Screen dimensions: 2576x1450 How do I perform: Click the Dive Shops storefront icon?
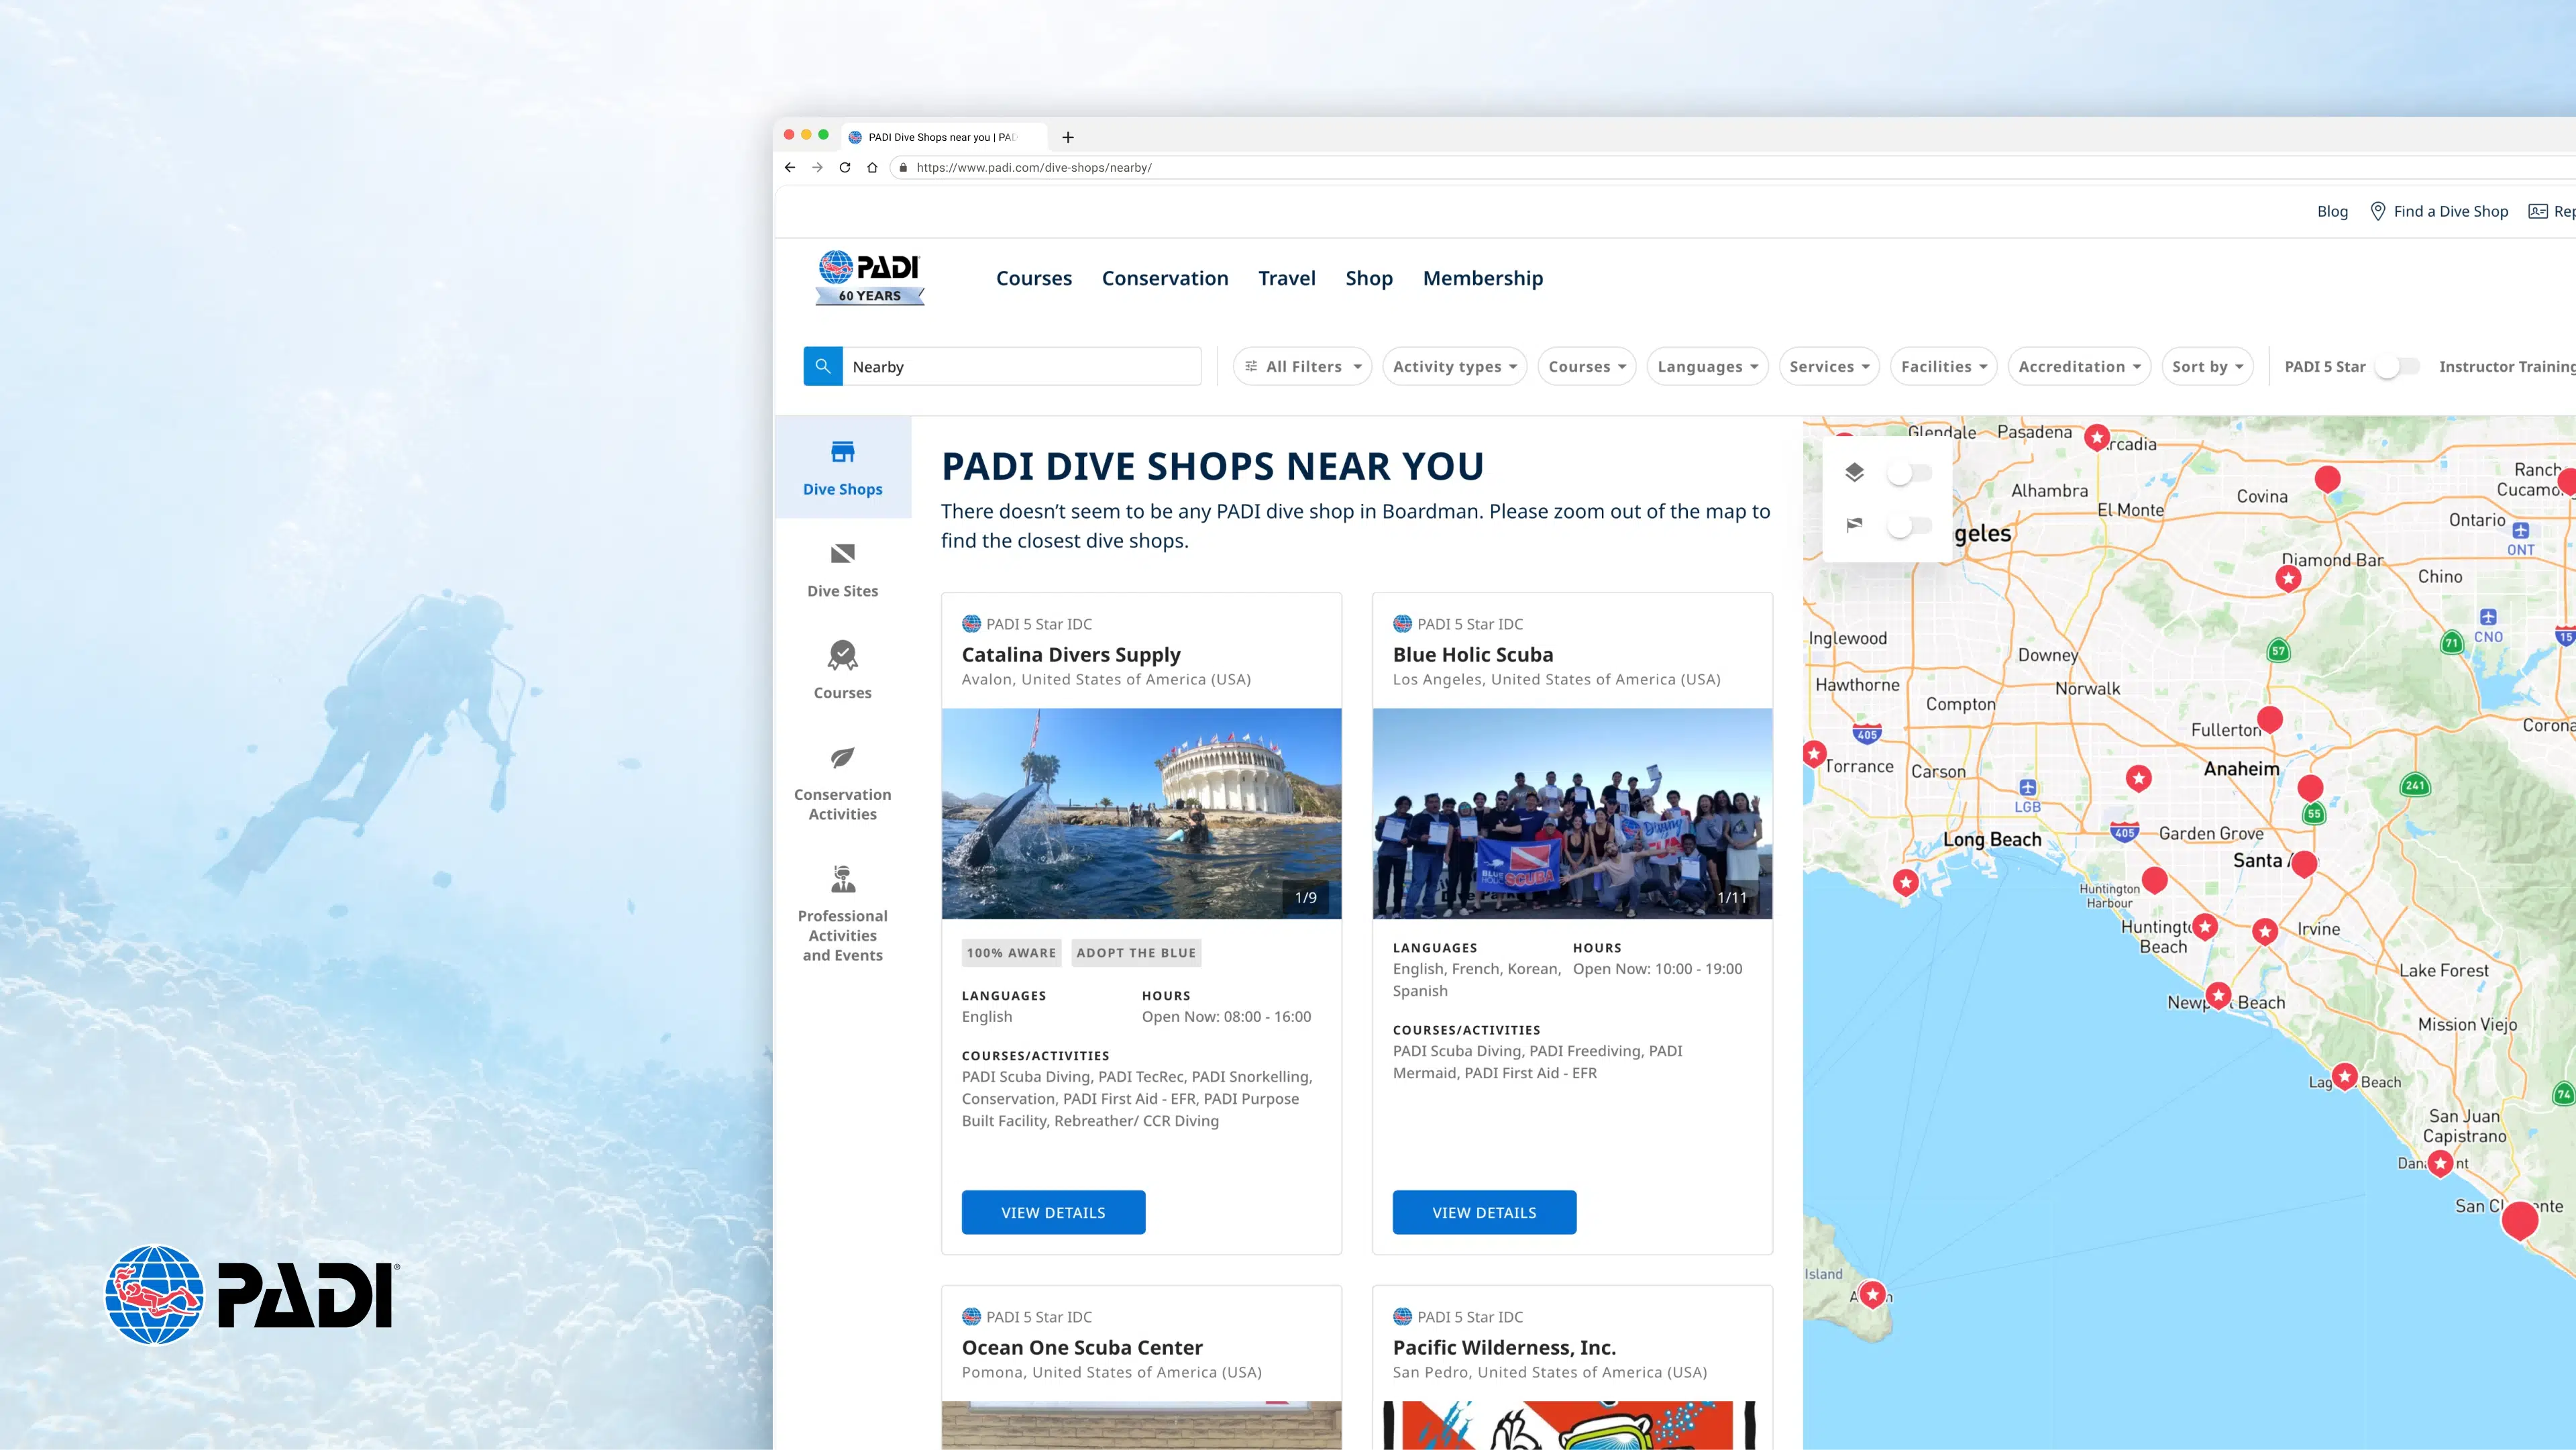pyautogui.click(x=843, y=452)
